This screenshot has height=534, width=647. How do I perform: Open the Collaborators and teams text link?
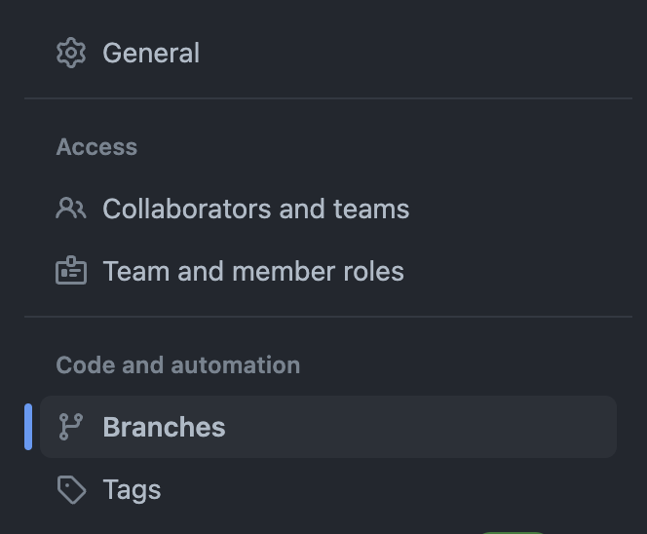(256, 209)
